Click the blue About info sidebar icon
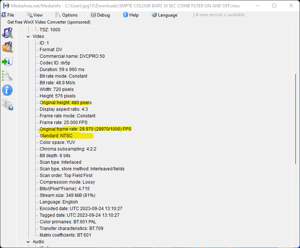The width and height of the screenshot is (300, 248). coord(7,90)
